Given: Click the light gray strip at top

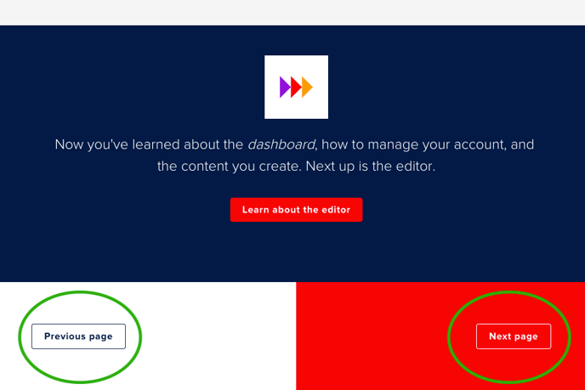Looking at the screenshot, I should tap(292, 12).
